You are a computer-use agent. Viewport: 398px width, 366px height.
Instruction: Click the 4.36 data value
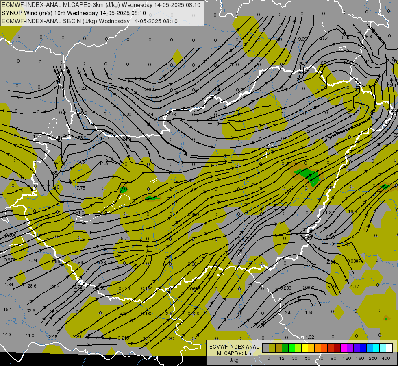coord(329,187)
